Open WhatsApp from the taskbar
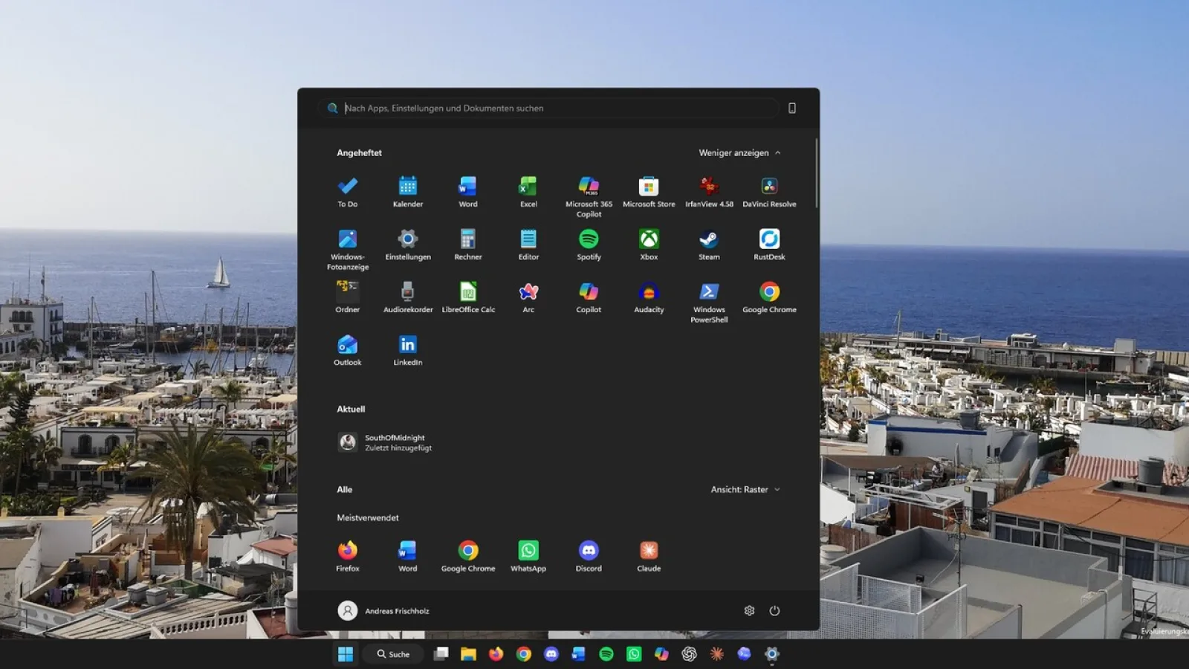This screenshot has height=669, width=1189. (x=634, y=654)
